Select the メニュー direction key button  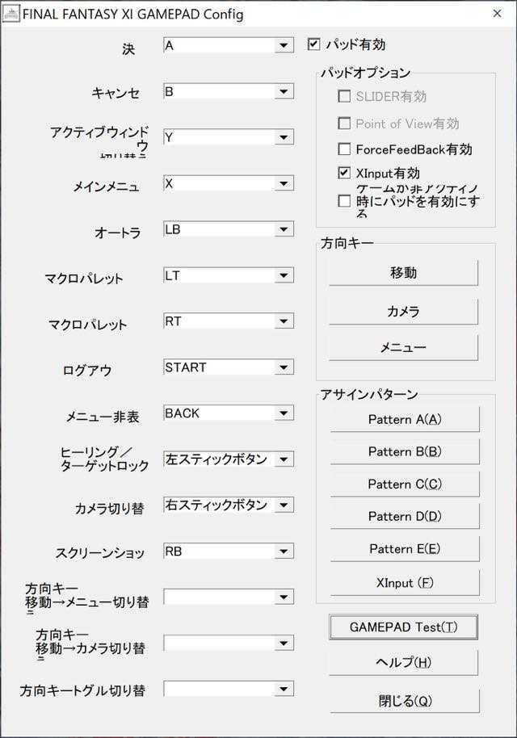[404, 346]
